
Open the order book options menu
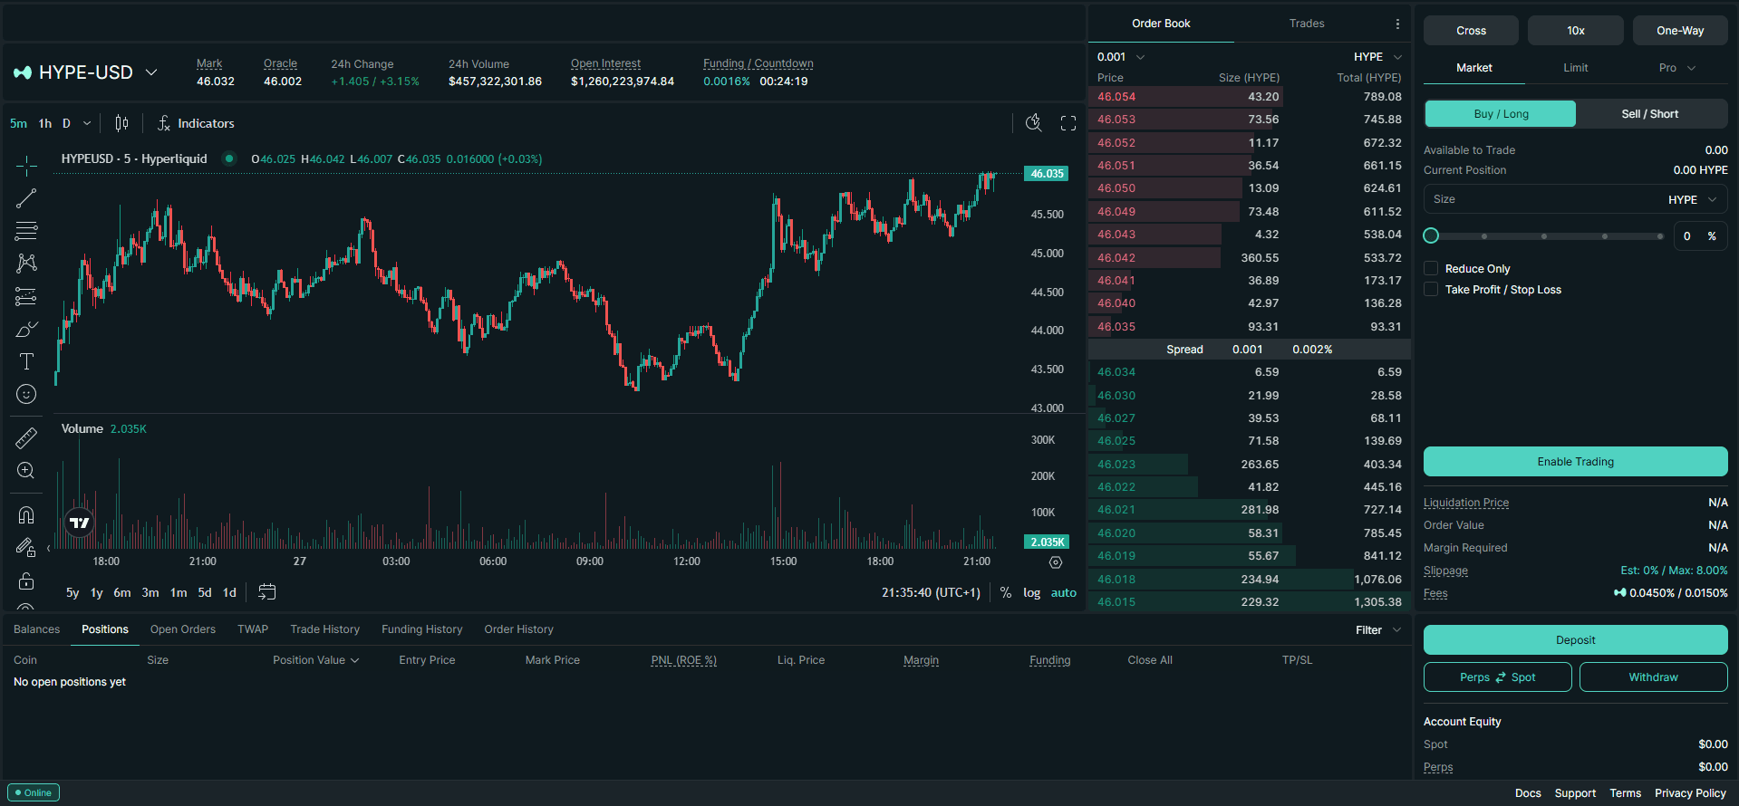point(1397,24)
